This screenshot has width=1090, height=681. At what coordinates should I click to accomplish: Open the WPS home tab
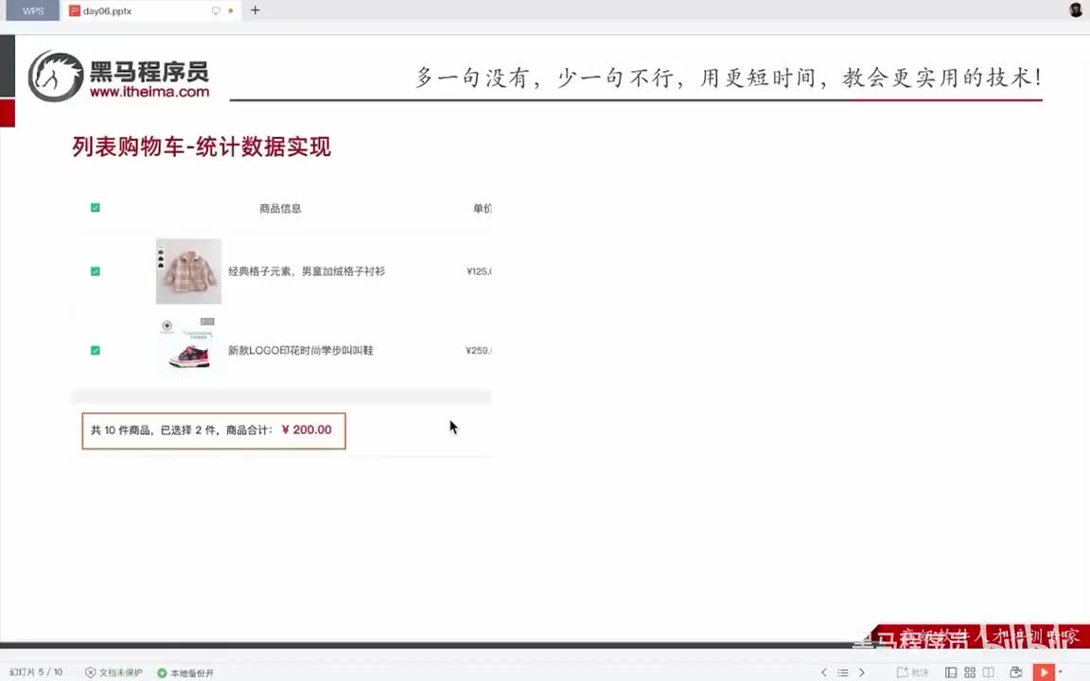pyautogui.click(x=33, y=10)
